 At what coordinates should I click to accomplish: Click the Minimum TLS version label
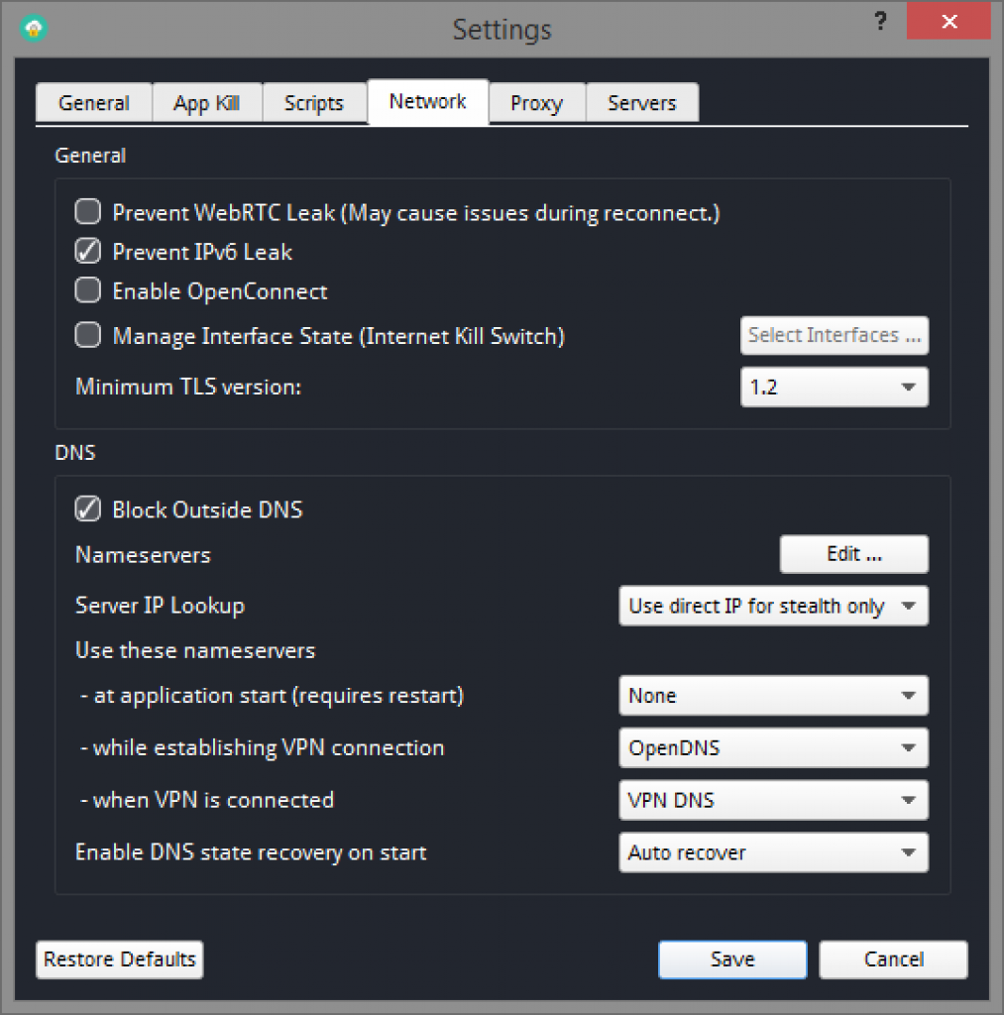188,388
